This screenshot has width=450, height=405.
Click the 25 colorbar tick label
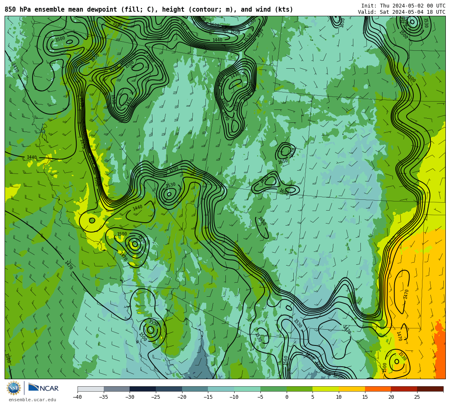(417, 397)
